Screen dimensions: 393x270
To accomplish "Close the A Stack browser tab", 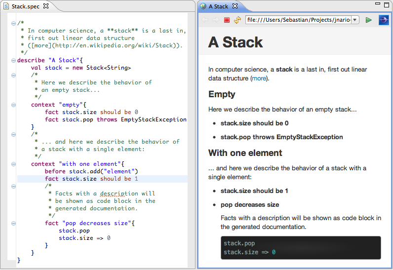I will pos(235,6).
